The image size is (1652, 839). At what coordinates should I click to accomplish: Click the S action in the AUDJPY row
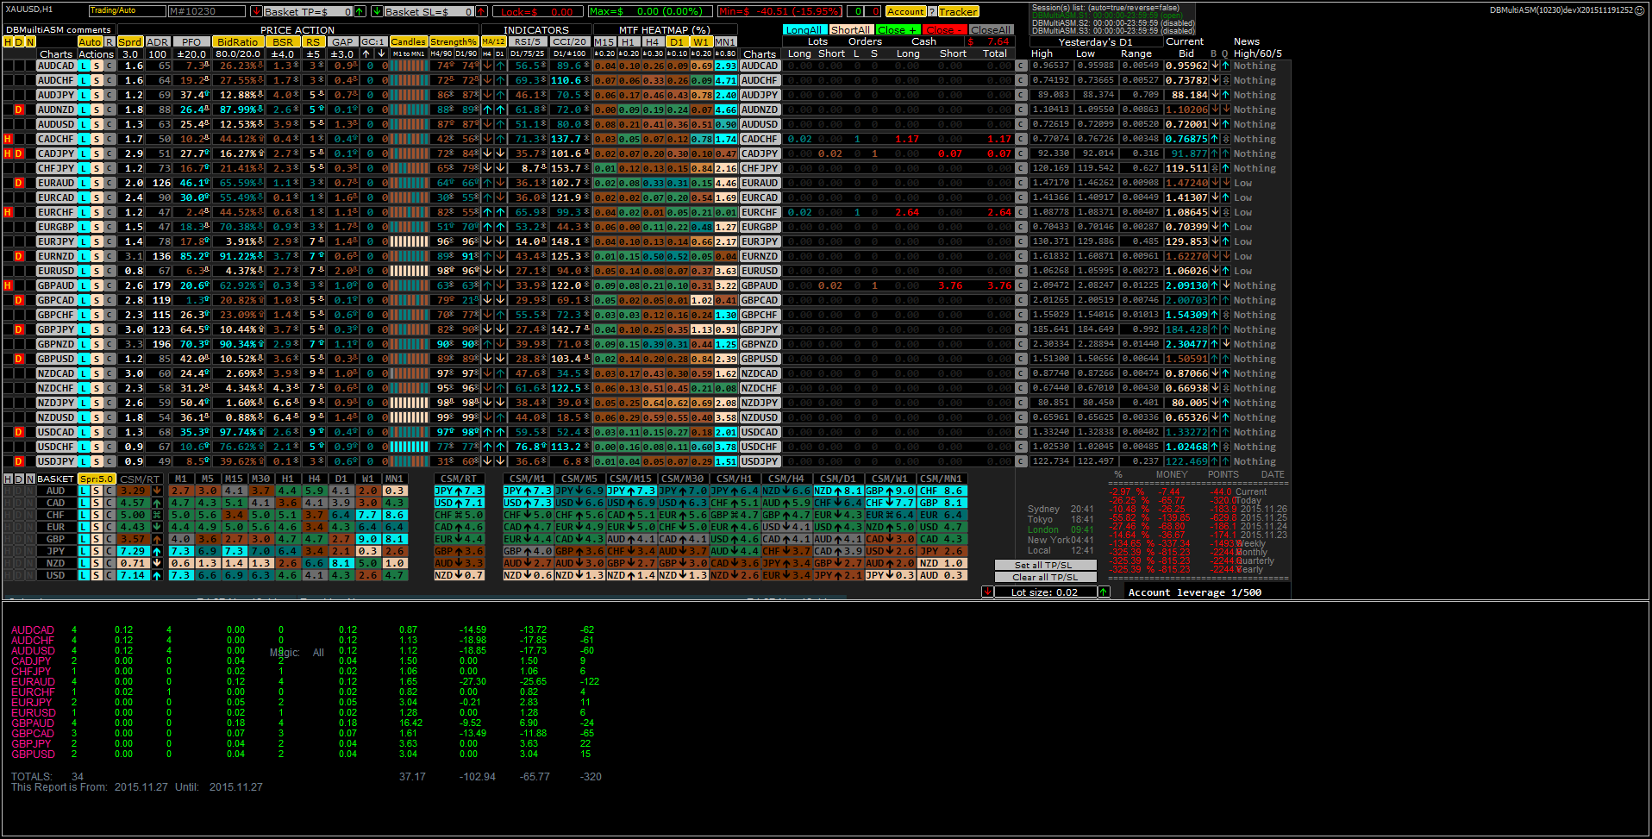click(x=97, y=95)
